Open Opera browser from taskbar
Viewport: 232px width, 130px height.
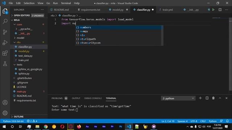click(62, 127)
